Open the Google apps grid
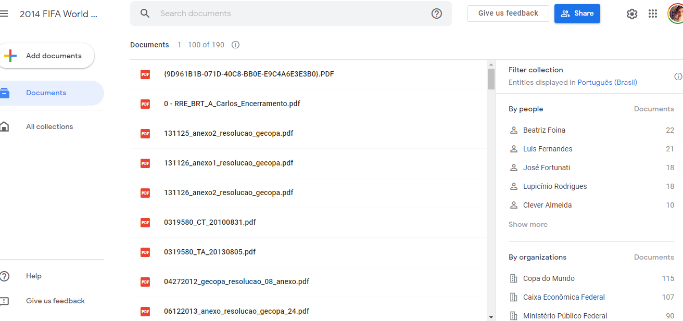The height and width of the screenshot is (321, 683). point(653,14)
